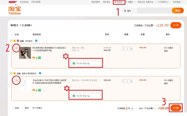Screen dimensions: 187x116
Task: Click 删除 in the footer bar
Action: (x=27, y=108)
